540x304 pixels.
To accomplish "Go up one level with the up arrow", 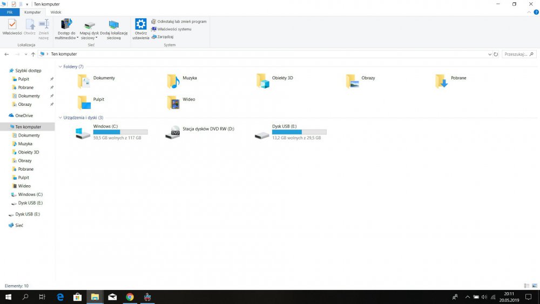I will point(33,55).
